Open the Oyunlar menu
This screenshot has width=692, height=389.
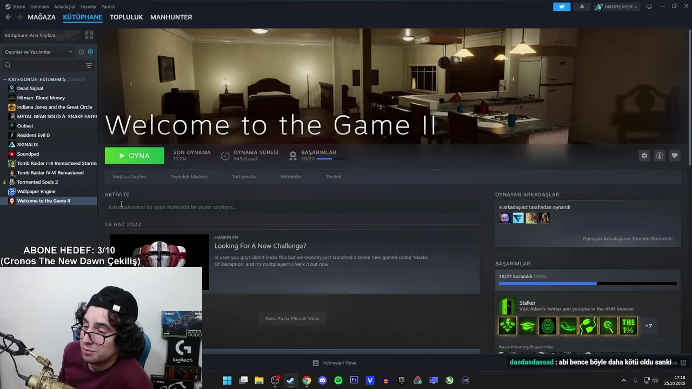coord(88,6)
